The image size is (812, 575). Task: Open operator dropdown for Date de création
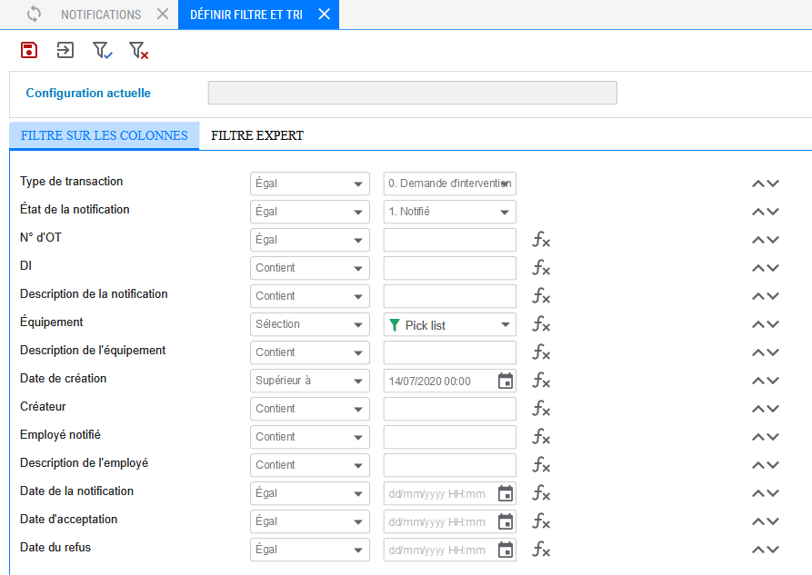pyautogui.click(x=310, y=381)
